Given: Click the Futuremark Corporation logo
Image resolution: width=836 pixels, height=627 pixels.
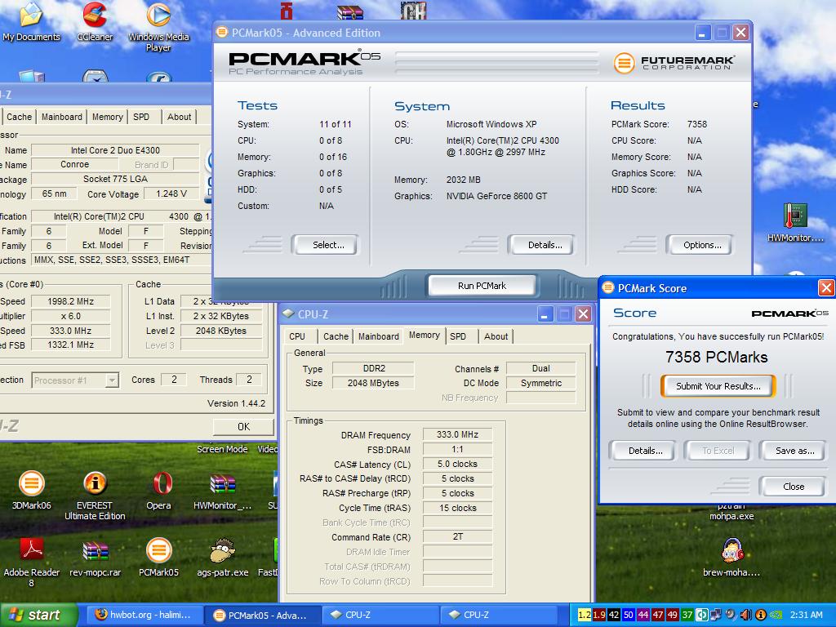Looking at the screenshot, I should click(674, 63).
